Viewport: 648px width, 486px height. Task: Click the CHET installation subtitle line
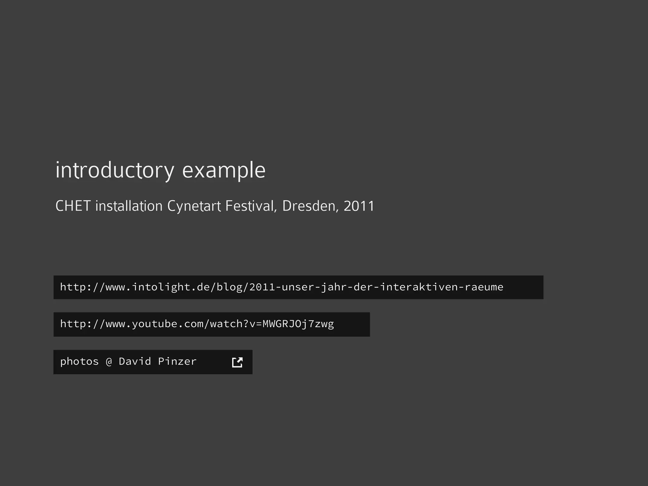[x=215, y=206]
